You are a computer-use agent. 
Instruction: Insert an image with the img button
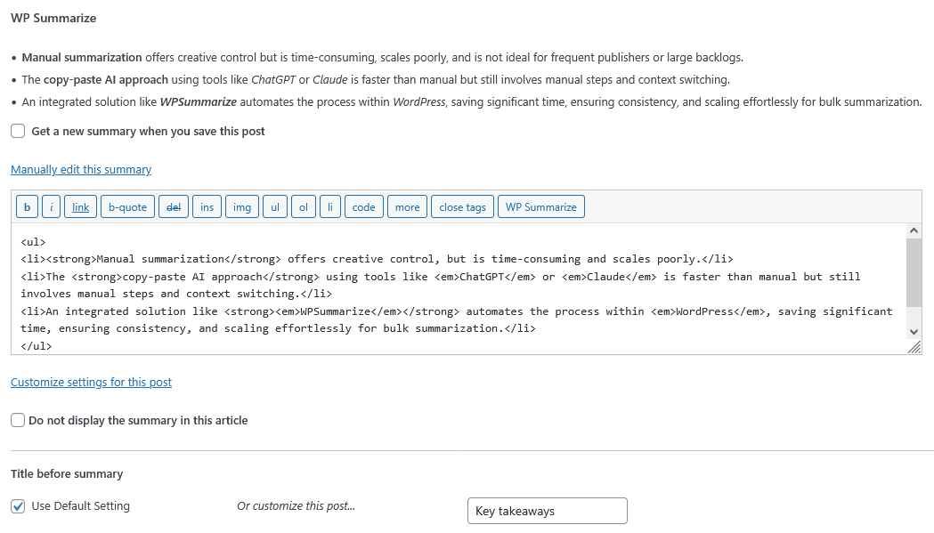pyautogui.click(x=242, y=207)
